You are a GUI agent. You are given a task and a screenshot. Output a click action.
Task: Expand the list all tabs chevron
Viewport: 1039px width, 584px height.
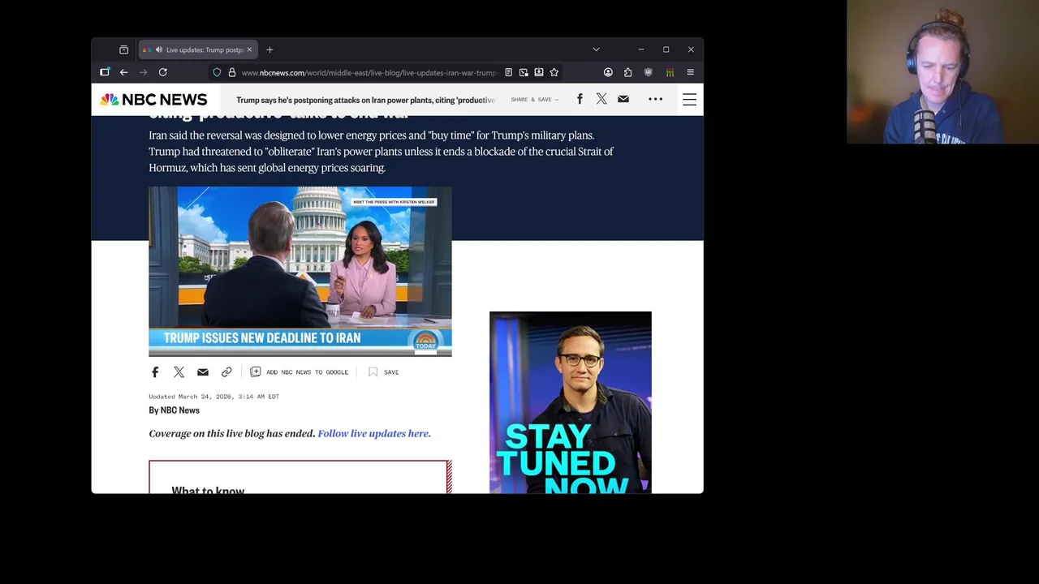tap(596, 49)
